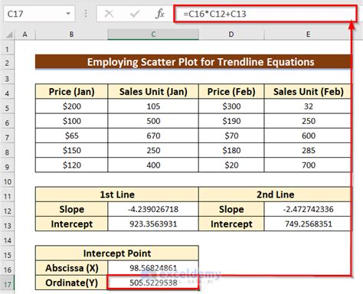Screen dimensions: 363x294
Task: Click the Insert Function fx icon
Action: tap(160, 14)
